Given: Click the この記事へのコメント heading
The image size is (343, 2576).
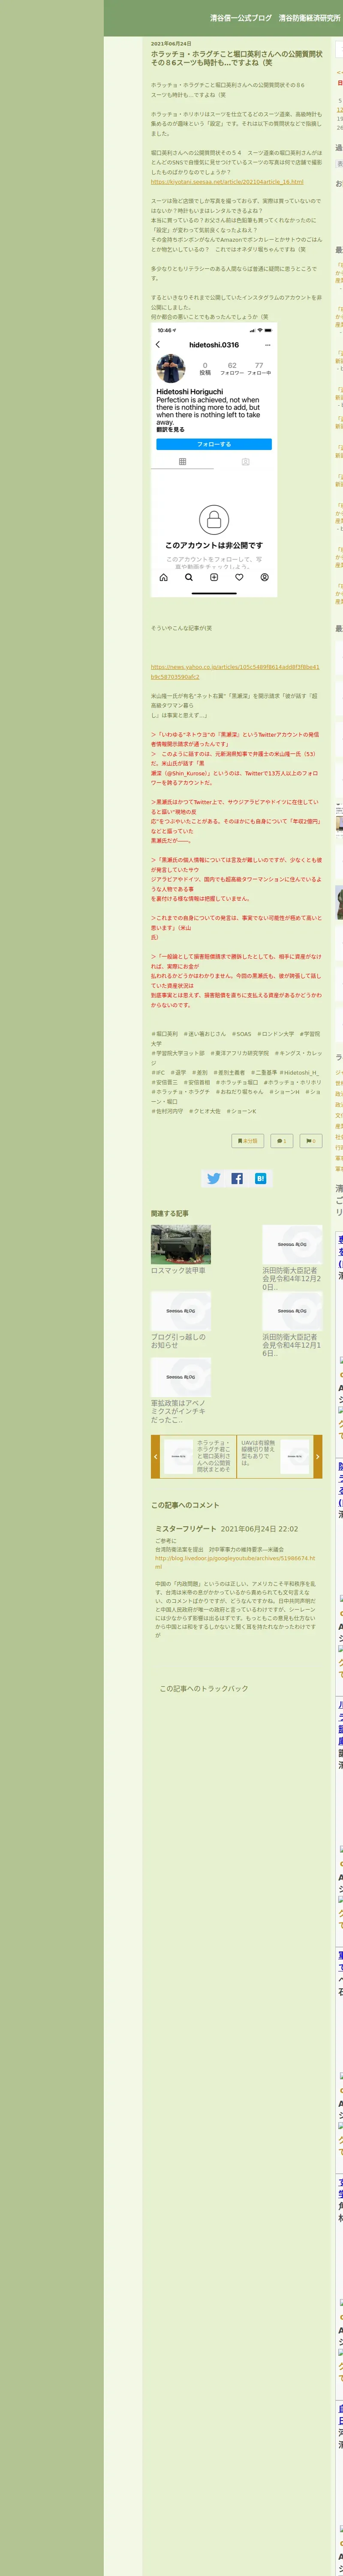Looking at the screenshot, I should click(185, 1505).
